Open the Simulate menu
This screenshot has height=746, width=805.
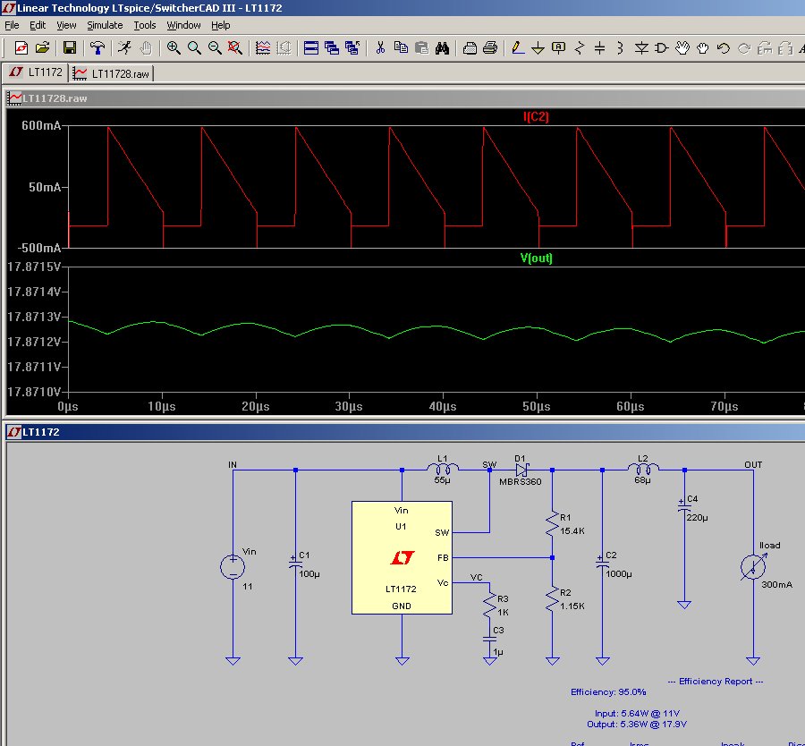click(105, 25)
